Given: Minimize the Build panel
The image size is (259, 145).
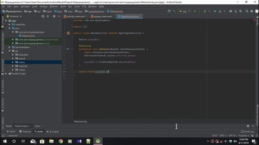Looking at the screenshot, I should point(253,126).
